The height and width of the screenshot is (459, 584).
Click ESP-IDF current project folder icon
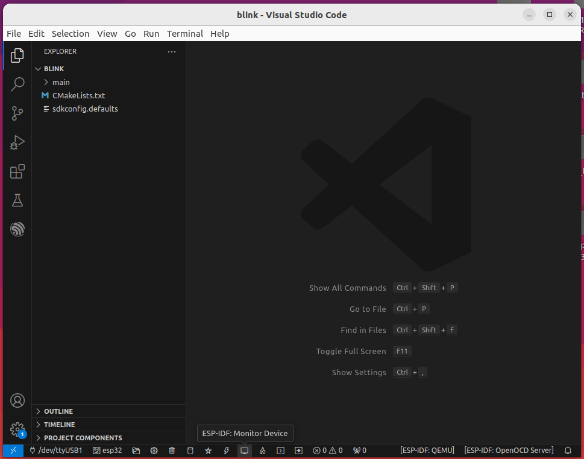(136, 451)
